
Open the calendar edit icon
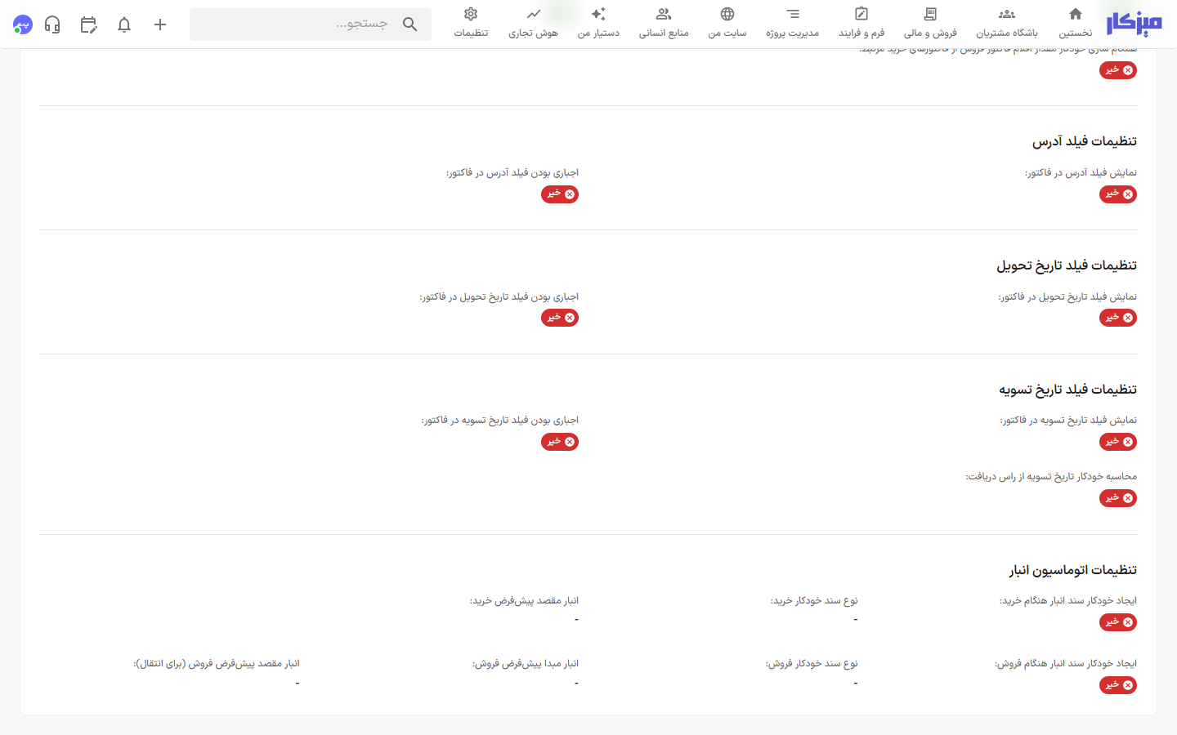88,24
